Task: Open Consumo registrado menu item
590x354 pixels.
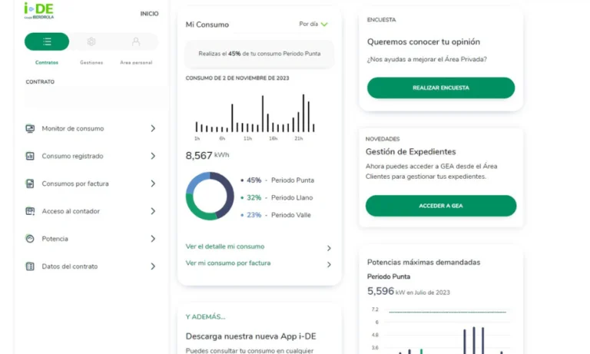Action: pos(72,156)
